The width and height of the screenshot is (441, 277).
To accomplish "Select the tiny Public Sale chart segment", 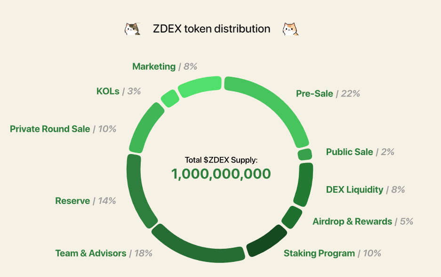I will [x=305, y=155].
